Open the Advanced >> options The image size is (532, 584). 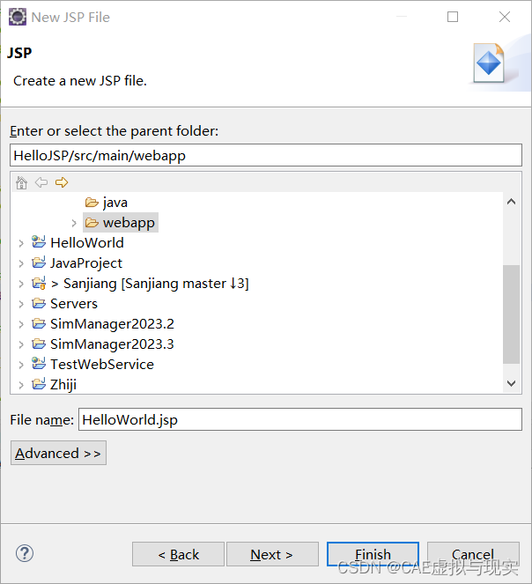(58, 453)
